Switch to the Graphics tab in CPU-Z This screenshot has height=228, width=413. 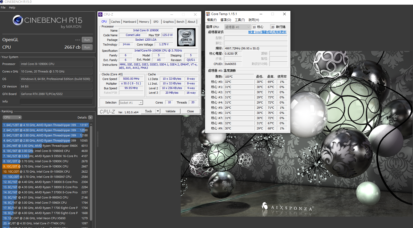(x=168, y=22)
